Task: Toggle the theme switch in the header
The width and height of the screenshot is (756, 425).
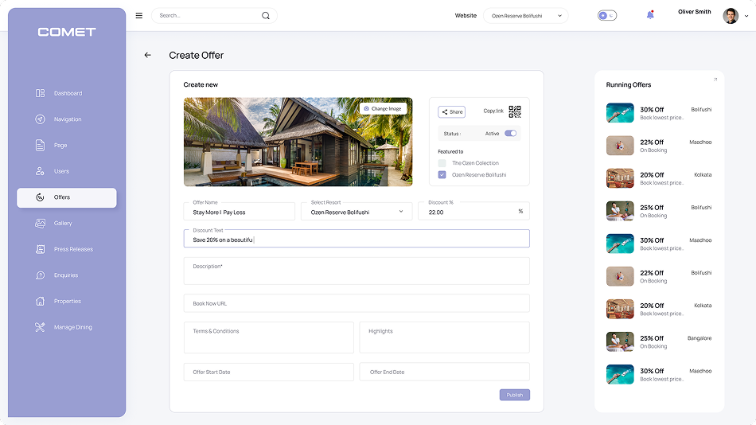Action: (x=606, y=16)
